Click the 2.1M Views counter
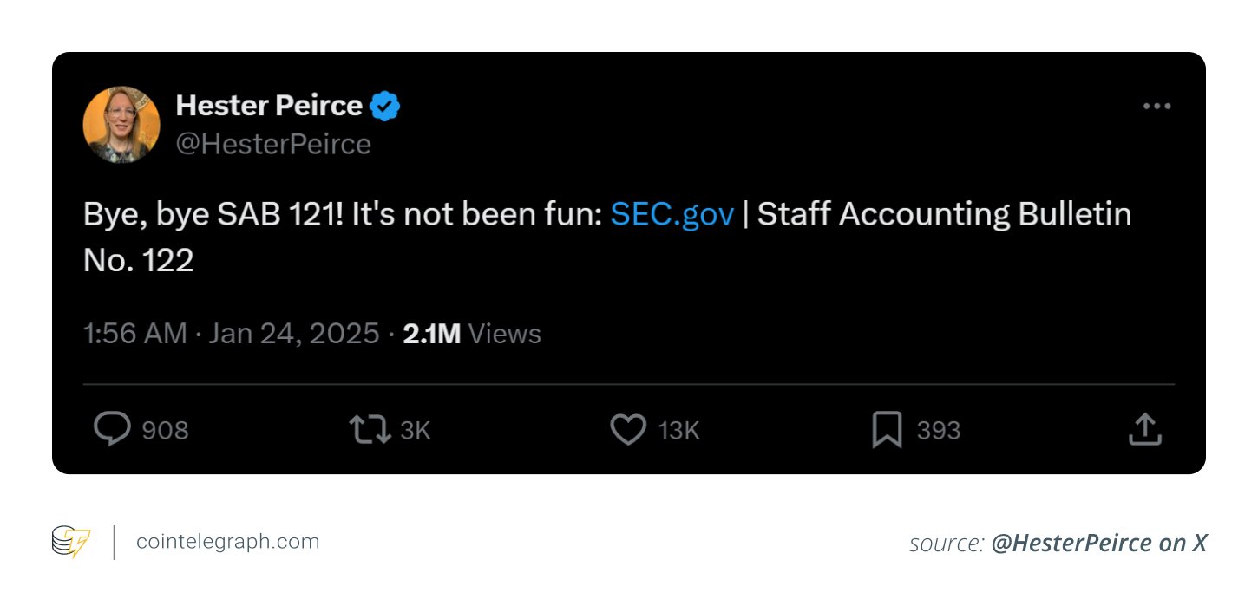 [472, 334]
